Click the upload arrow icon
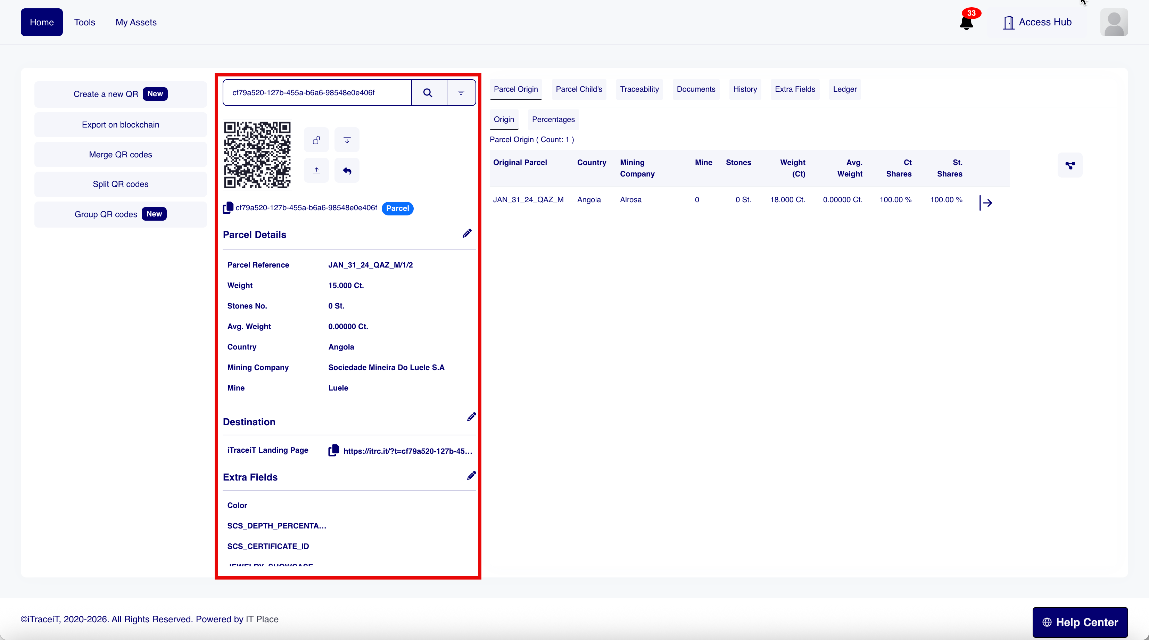The width and height of the screenshot is (1149, 640). click(x=316, y=171)
